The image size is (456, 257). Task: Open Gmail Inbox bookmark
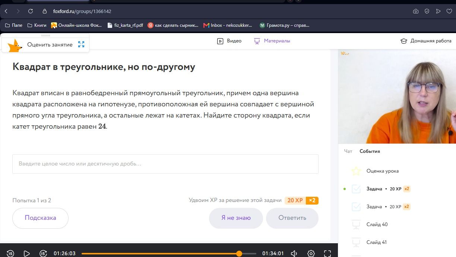pos(228,25)
